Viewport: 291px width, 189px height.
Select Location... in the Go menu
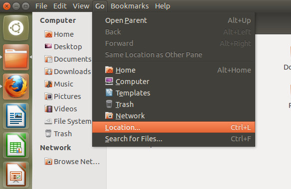[174, 127]
